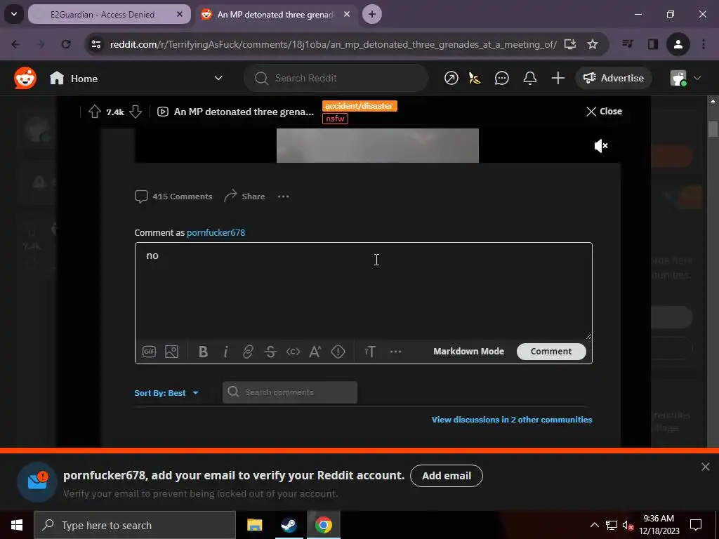The width and height of the screenshot is (719, 539).
Task: Click the install app icon in address bar
Action: click(x=570, y=44)
